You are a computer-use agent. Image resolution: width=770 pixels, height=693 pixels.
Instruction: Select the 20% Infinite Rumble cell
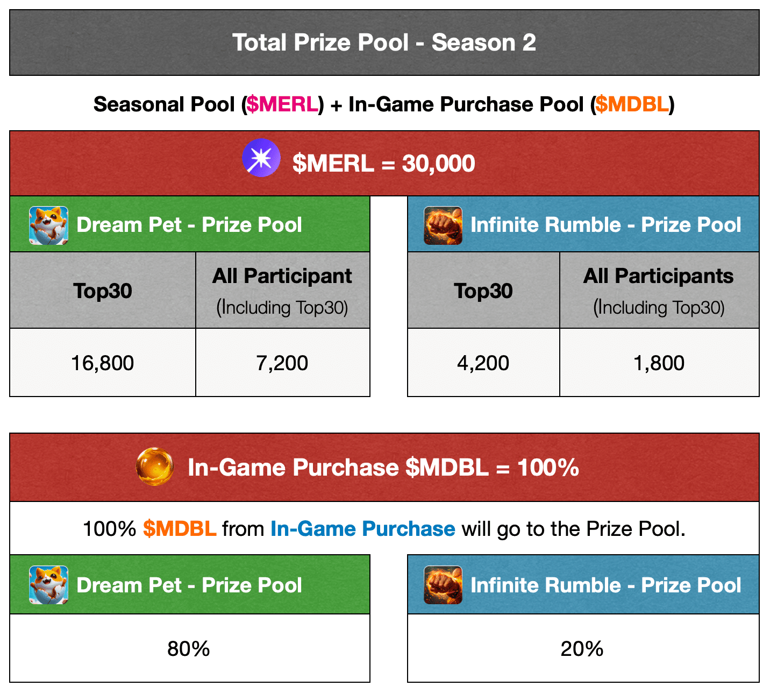[583, 648]
